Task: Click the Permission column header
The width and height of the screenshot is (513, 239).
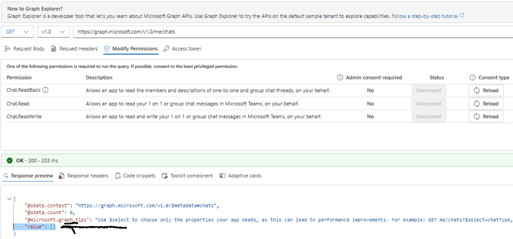Action: [x=20, y=78]
